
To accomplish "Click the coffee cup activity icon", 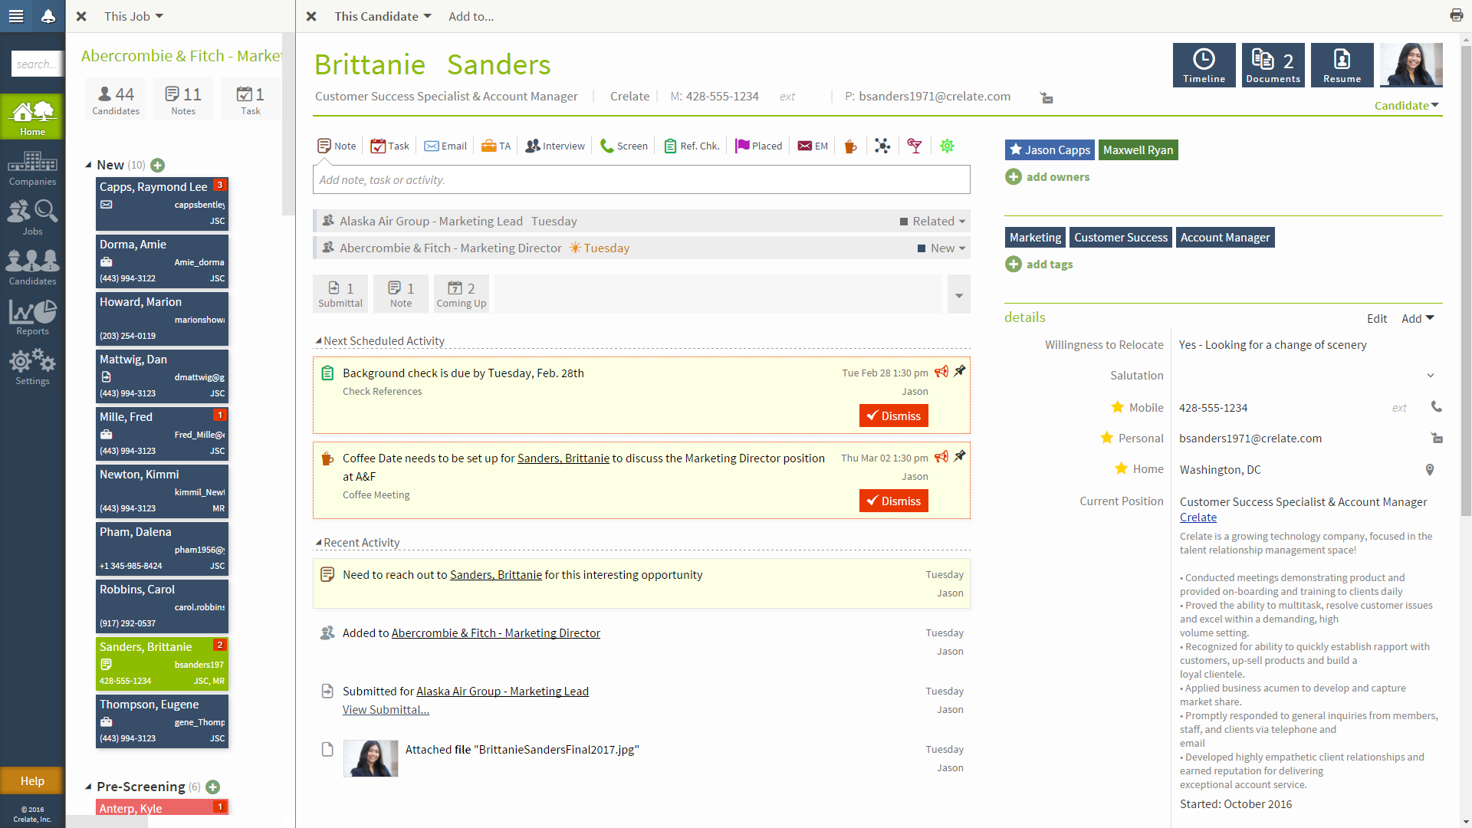I will [850, 146].
